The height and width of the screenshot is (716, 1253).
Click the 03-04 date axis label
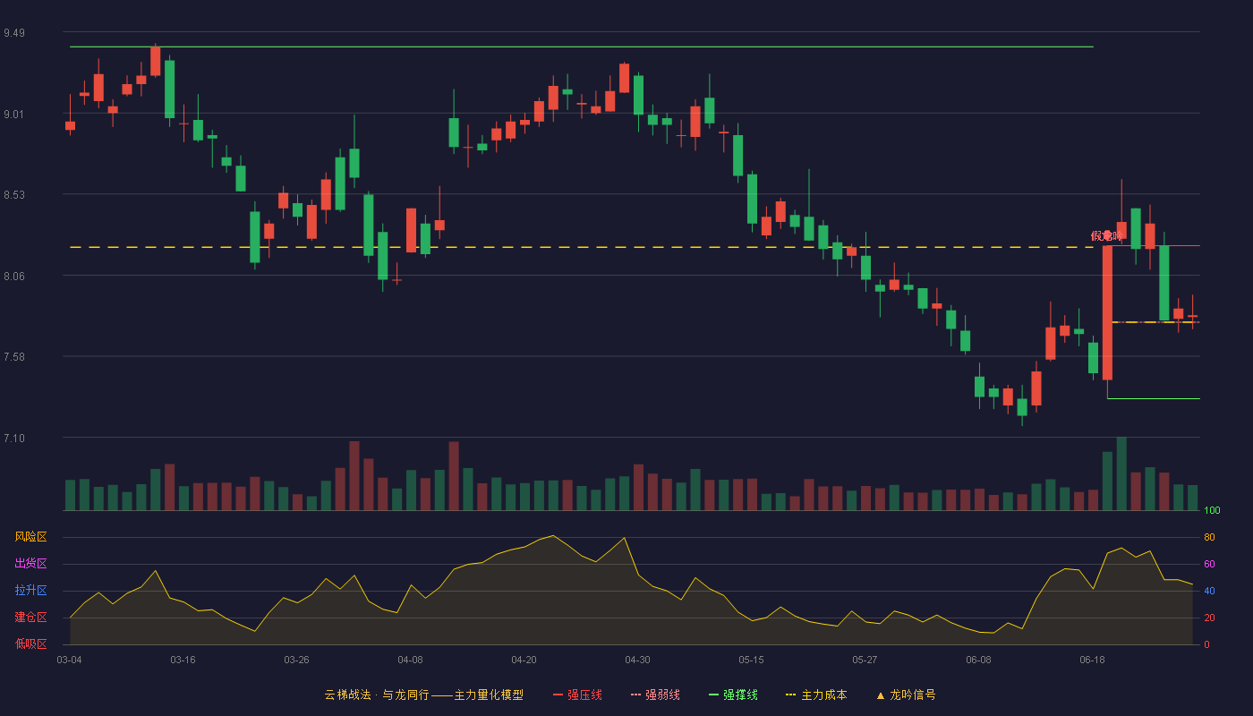click(69, 660)
